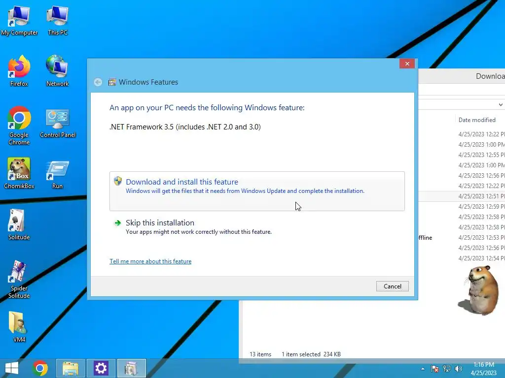
Task: Open the taskbar clock showing 1:16 PM
Action: tap(484, 369)
